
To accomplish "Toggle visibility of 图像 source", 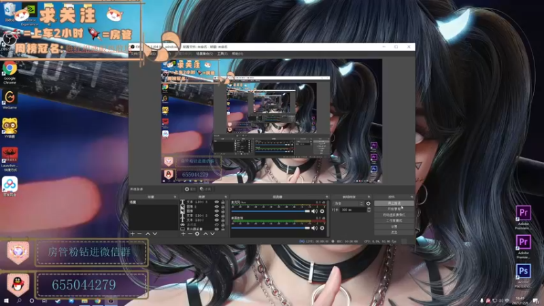I will click(217, 211).
